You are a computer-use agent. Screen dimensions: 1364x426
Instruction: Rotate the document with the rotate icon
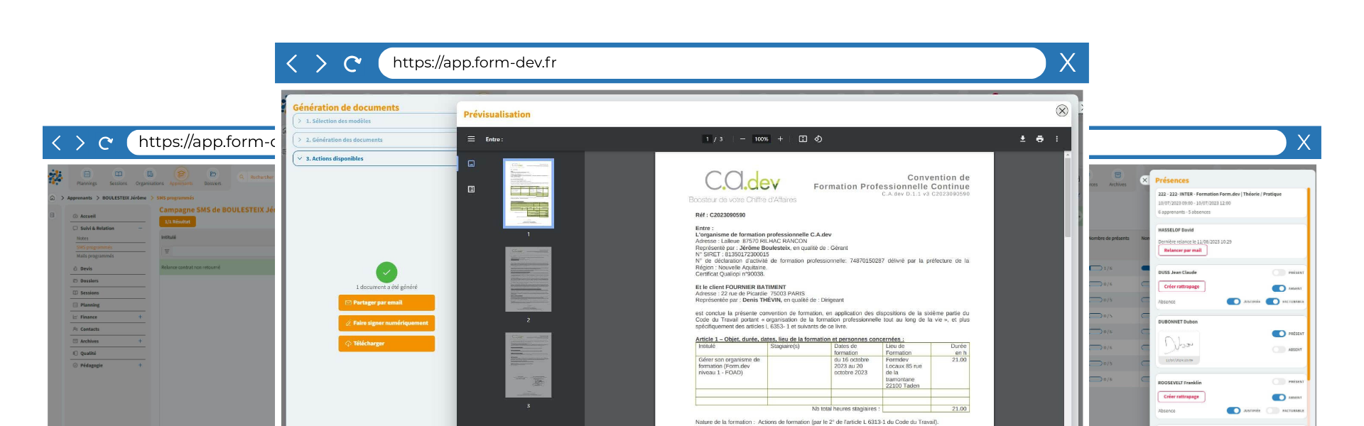point(818,139)
